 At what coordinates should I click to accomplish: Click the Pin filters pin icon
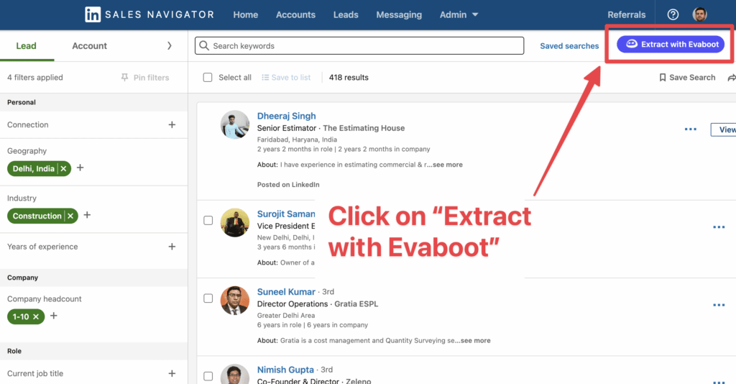[x=124, y=78]
